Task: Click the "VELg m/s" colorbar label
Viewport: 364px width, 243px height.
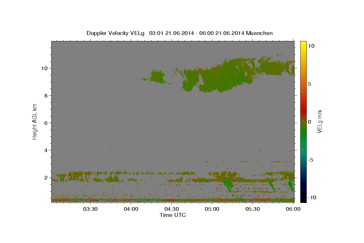Action: click(x=319, y=122)
